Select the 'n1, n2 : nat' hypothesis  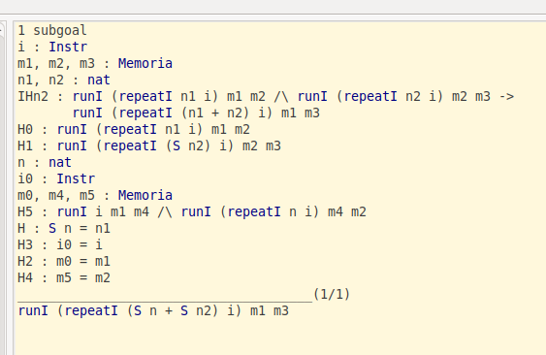coord(64,81)
